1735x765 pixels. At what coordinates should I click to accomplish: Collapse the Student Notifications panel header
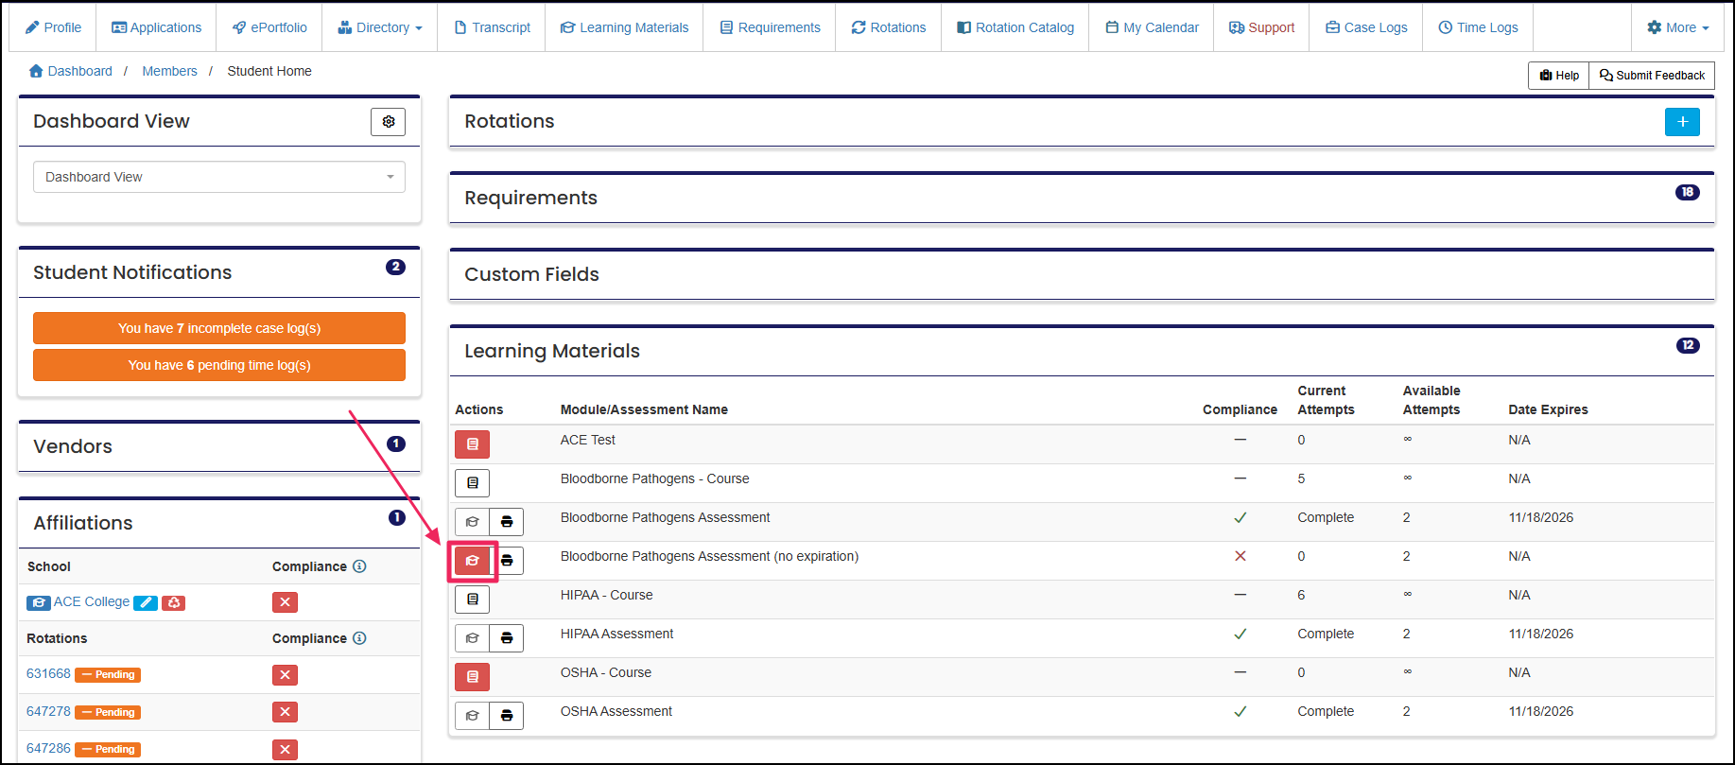tap(219, 273)
